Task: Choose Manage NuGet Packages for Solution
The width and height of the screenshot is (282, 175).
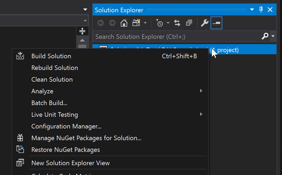Action: [x=110, y=138]
